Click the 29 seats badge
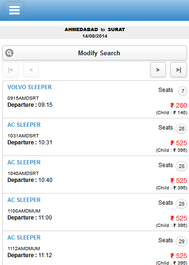 pos(181,241)
